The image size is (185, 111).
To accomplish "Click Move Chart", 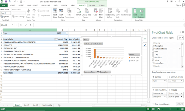I will [101, 13].
